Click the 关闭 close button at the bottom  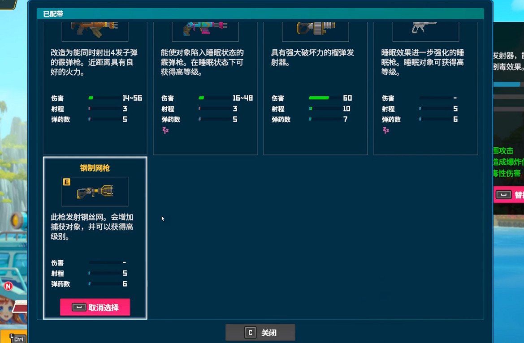(260, 332)
